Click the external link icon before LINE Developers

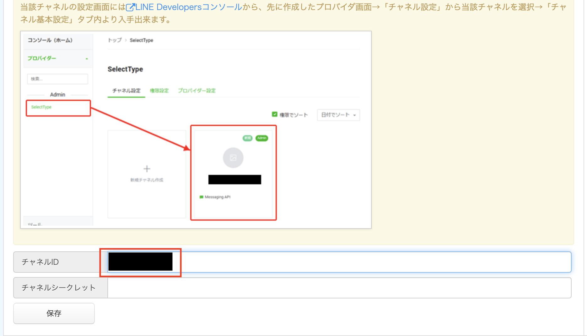130,7
